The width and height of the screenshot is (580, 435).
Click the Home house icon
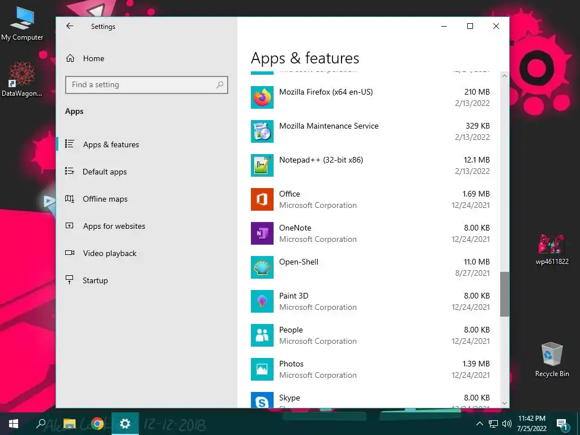coord(70,58)
